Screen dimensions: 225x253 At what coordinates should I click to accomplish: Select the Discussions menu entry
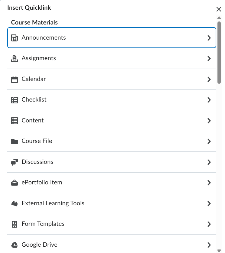tap(111, 162)
